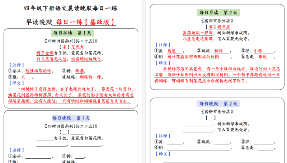Screen dimensions: 287x163
Task: Click the red answer 随性而写的诗
Action: point(38,71)
